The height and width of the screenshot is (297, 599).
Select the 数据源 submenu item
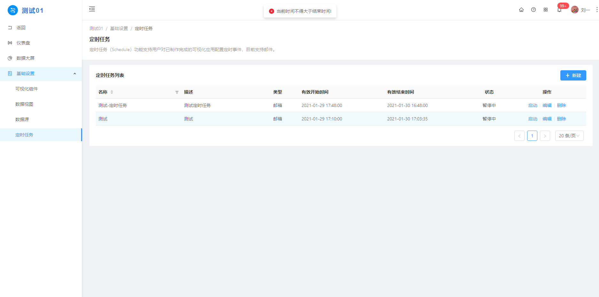(41, 119)
